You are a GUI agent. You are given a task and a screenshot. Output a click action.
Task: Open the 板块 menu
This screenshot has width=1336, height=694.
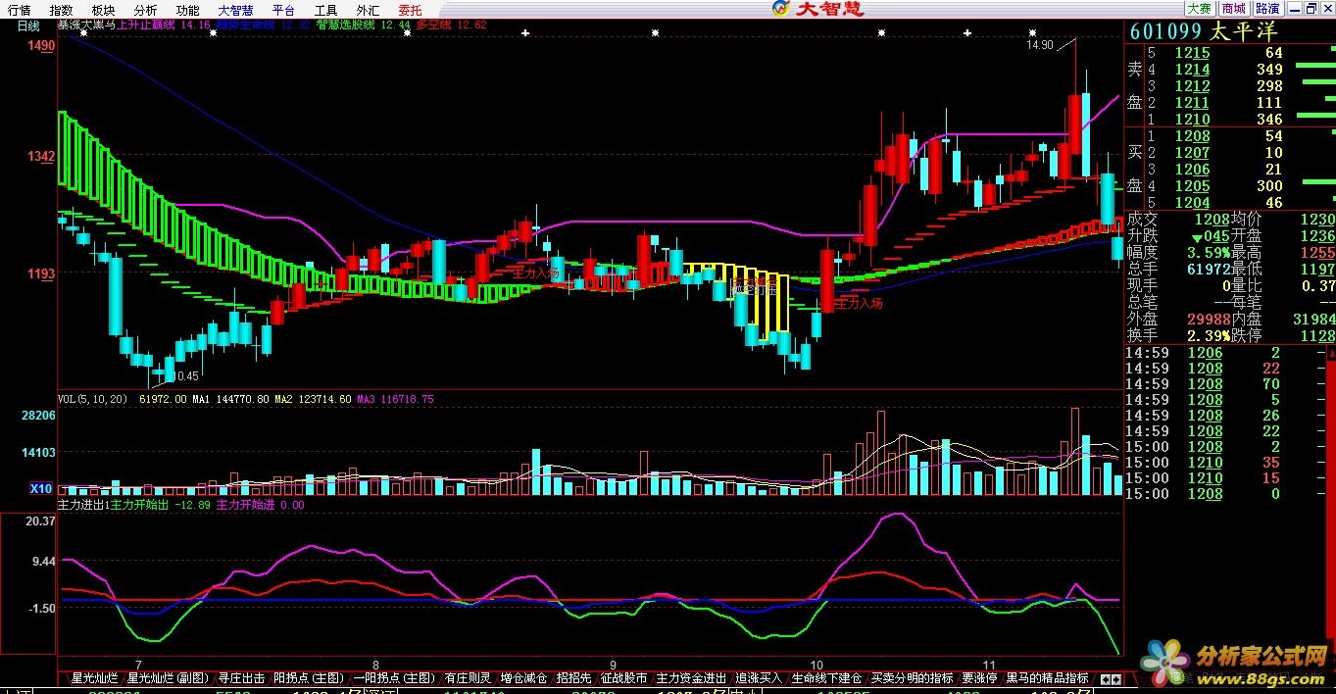coord(103,9)
